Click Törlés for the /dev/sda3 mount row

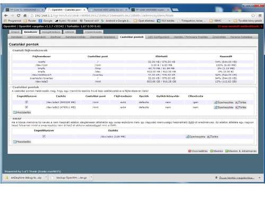pos(241,103)
